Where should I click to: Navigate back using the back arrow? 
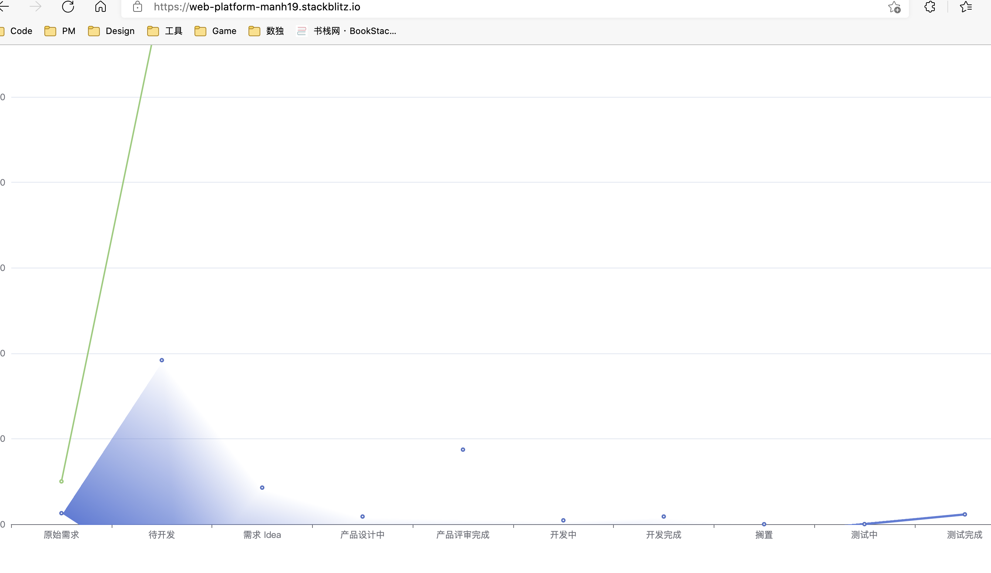coord(6,7)
